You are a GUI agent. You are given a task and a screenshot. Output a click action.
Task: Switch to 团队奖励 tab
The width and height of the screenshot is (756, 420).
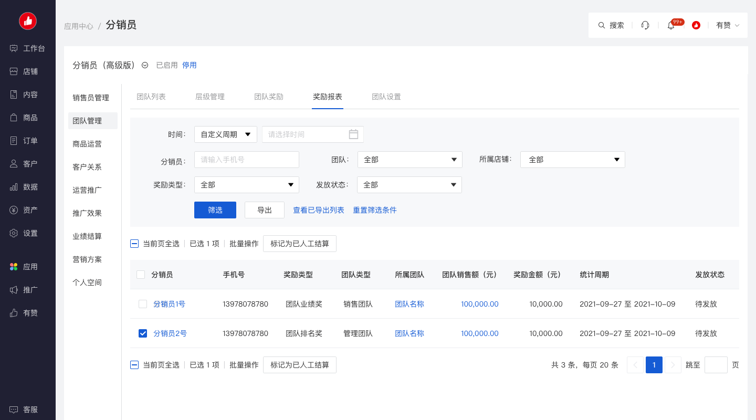point(269,97)
